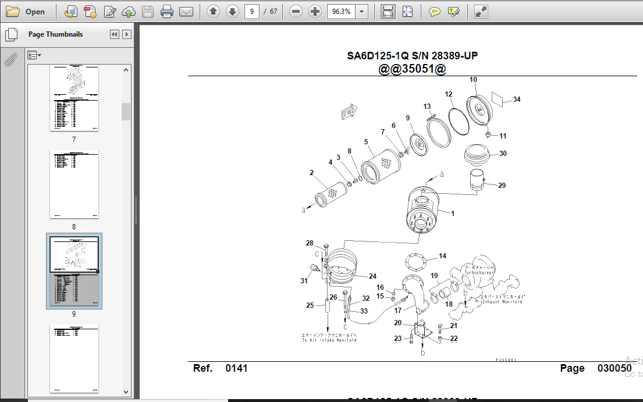Click the fit one full page icon

click(x=407, y=12)
